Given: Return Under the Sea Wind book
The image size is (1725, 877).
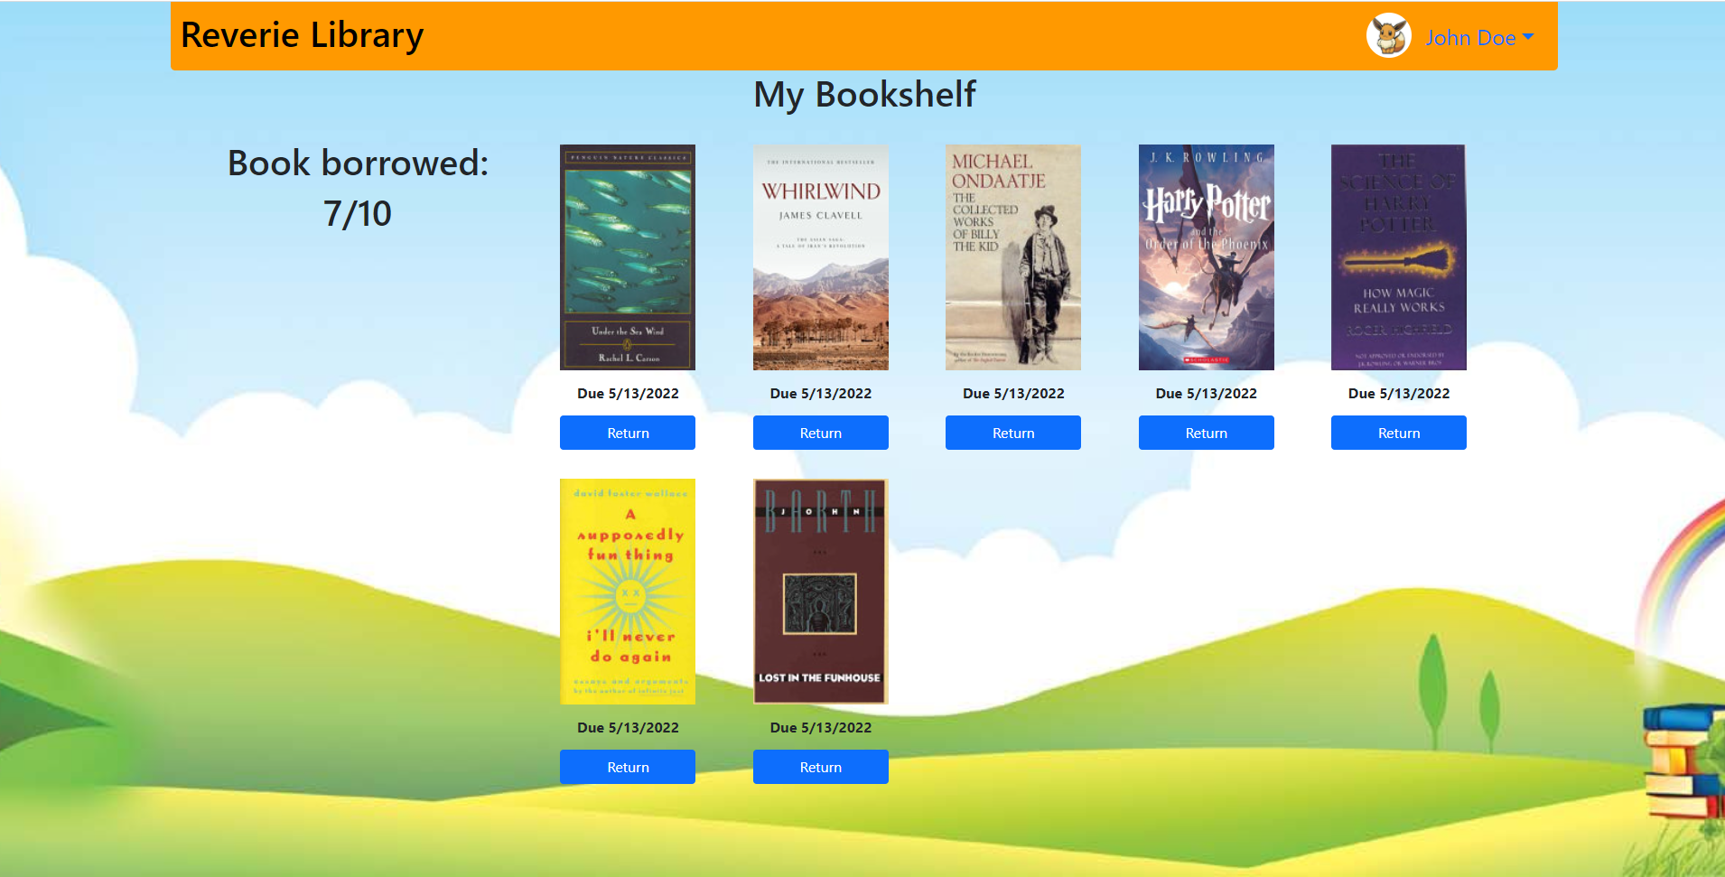Looking at the screenshot, I should (628, 433).
